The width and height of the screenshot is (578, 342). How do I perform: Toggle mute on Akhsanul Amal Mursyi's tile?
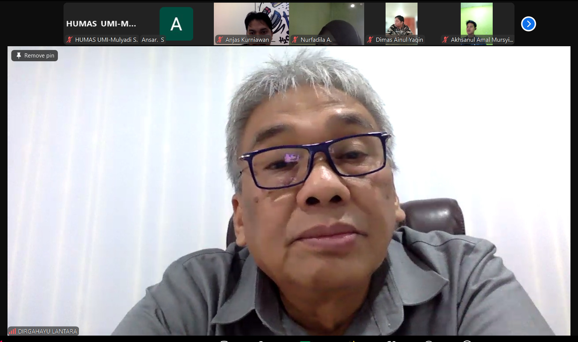tap(445, 39)
